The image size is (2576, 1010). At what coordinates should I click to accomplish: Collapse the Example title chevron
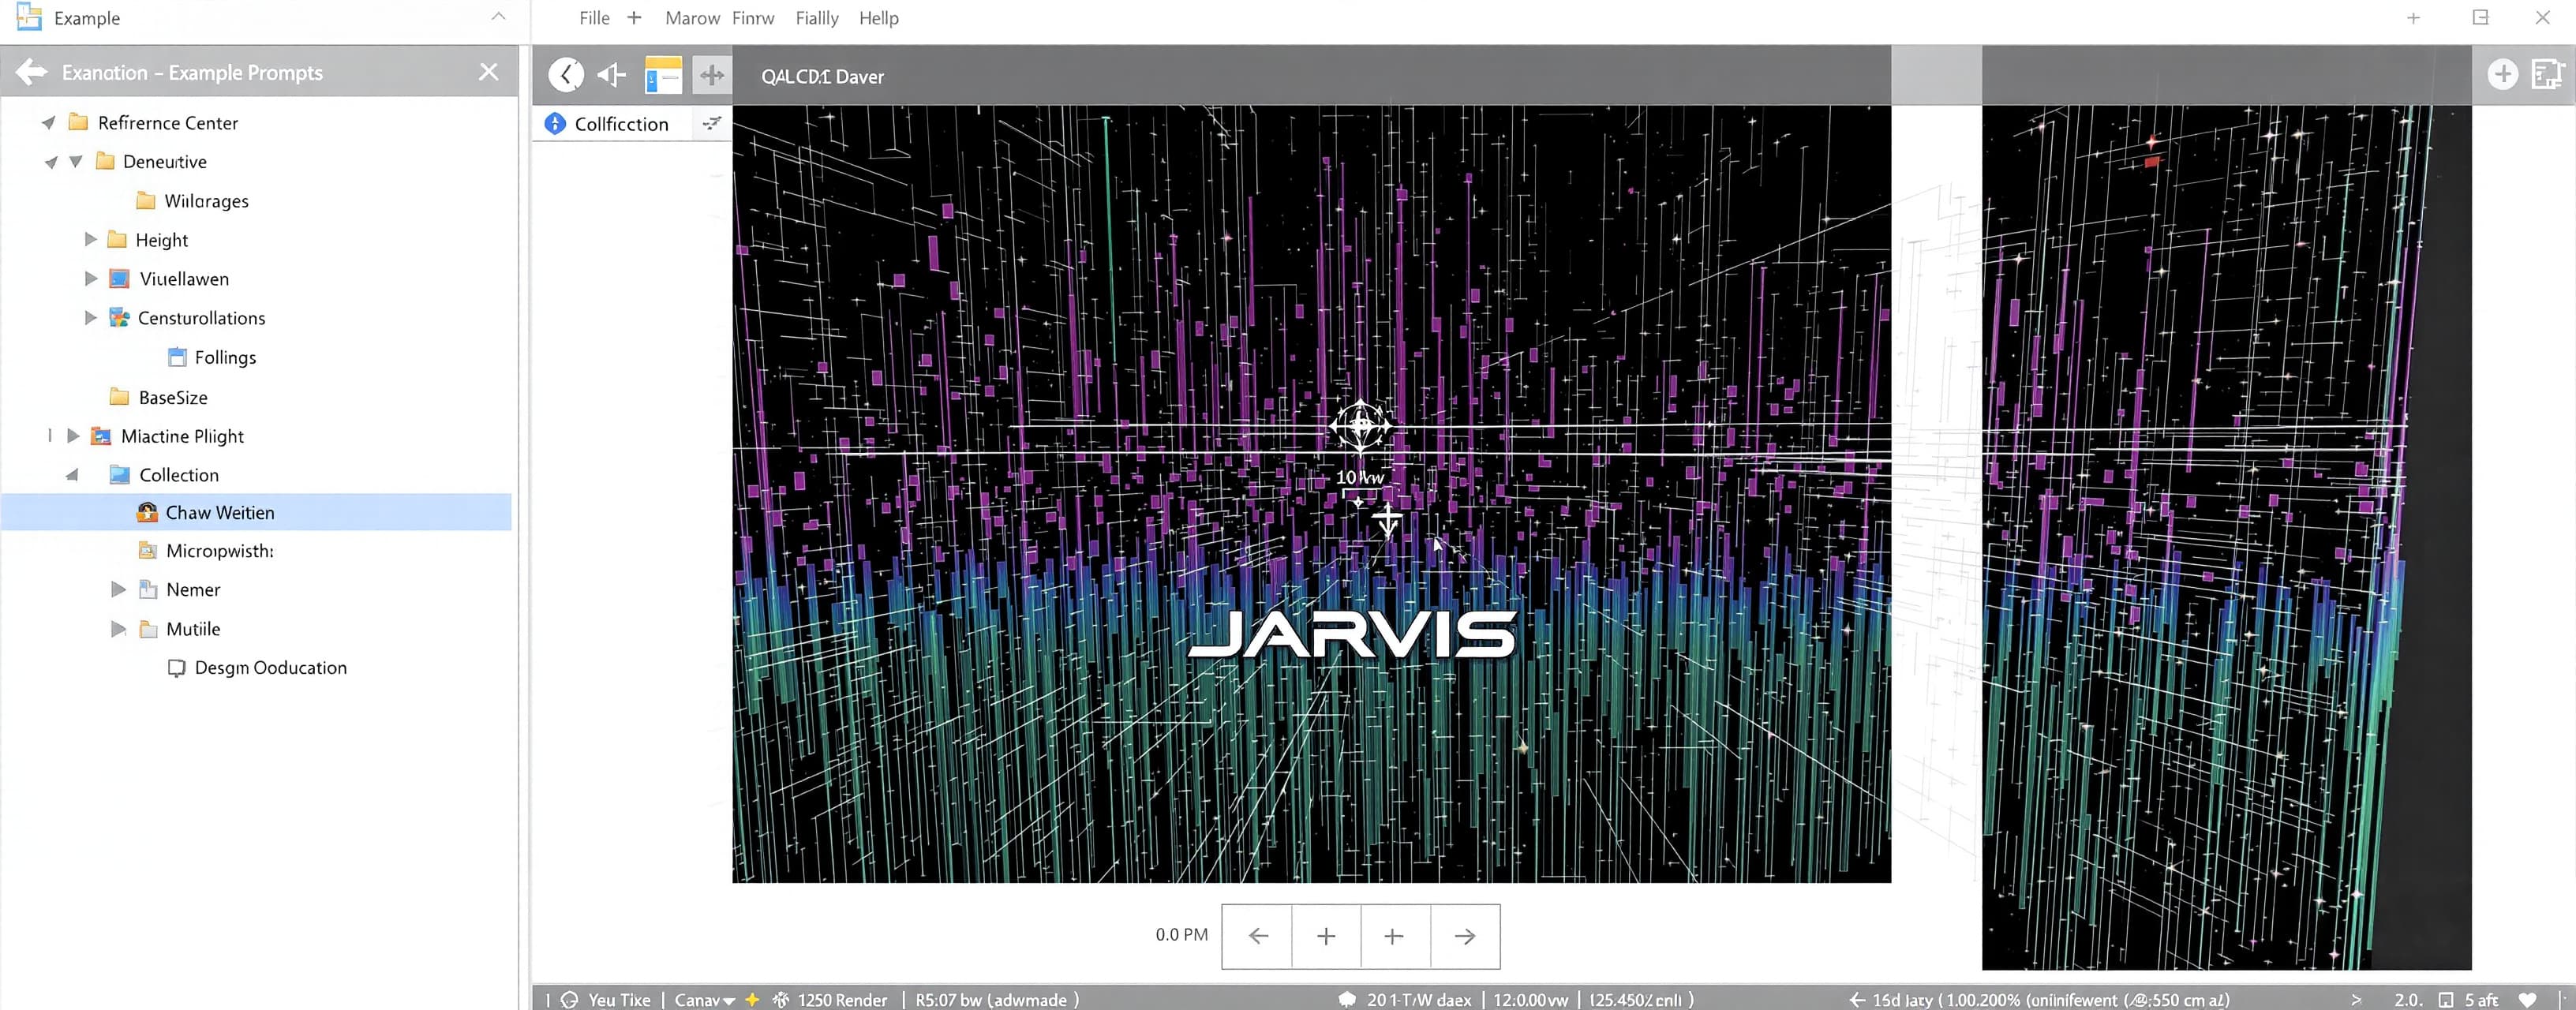498,17
